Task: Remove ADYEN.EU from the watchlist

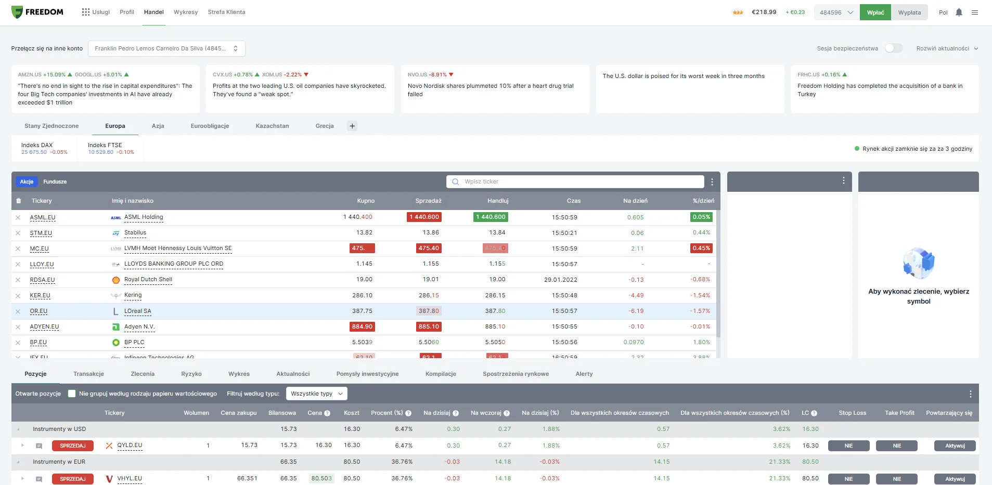Action: [18, 327]
